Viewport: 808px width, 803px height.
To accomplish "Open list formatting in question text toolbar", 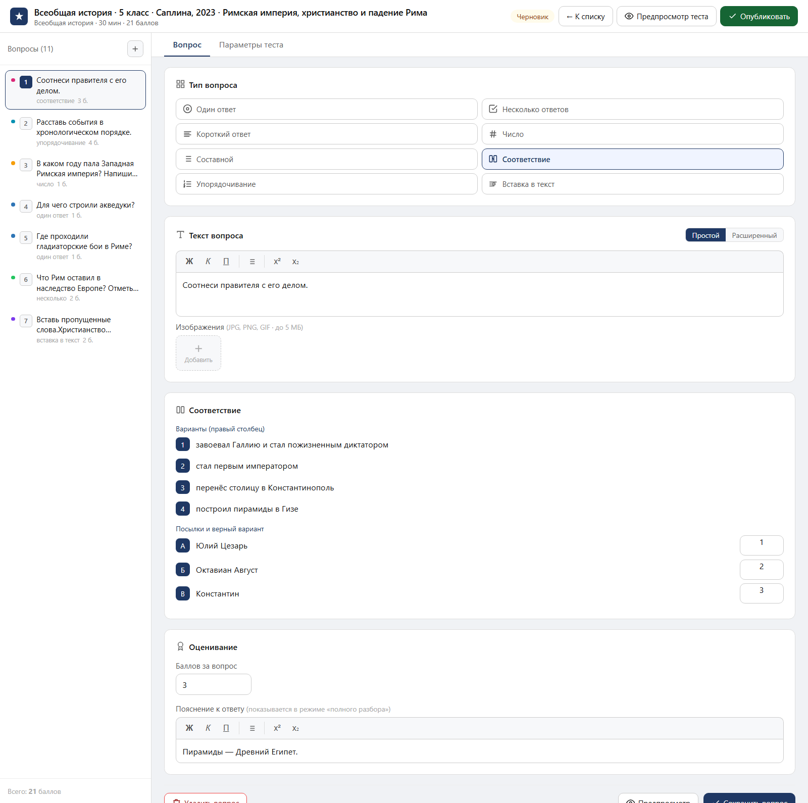I will tap(252, 262).
